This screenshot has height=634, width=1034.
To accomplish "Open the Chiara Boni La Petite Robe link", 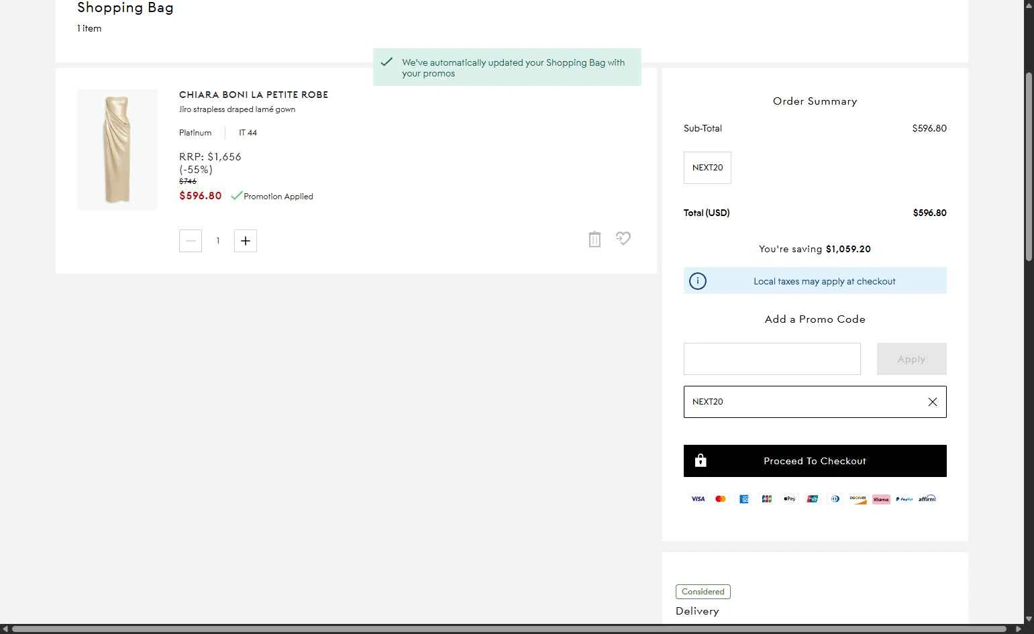I will pos(254,95).
